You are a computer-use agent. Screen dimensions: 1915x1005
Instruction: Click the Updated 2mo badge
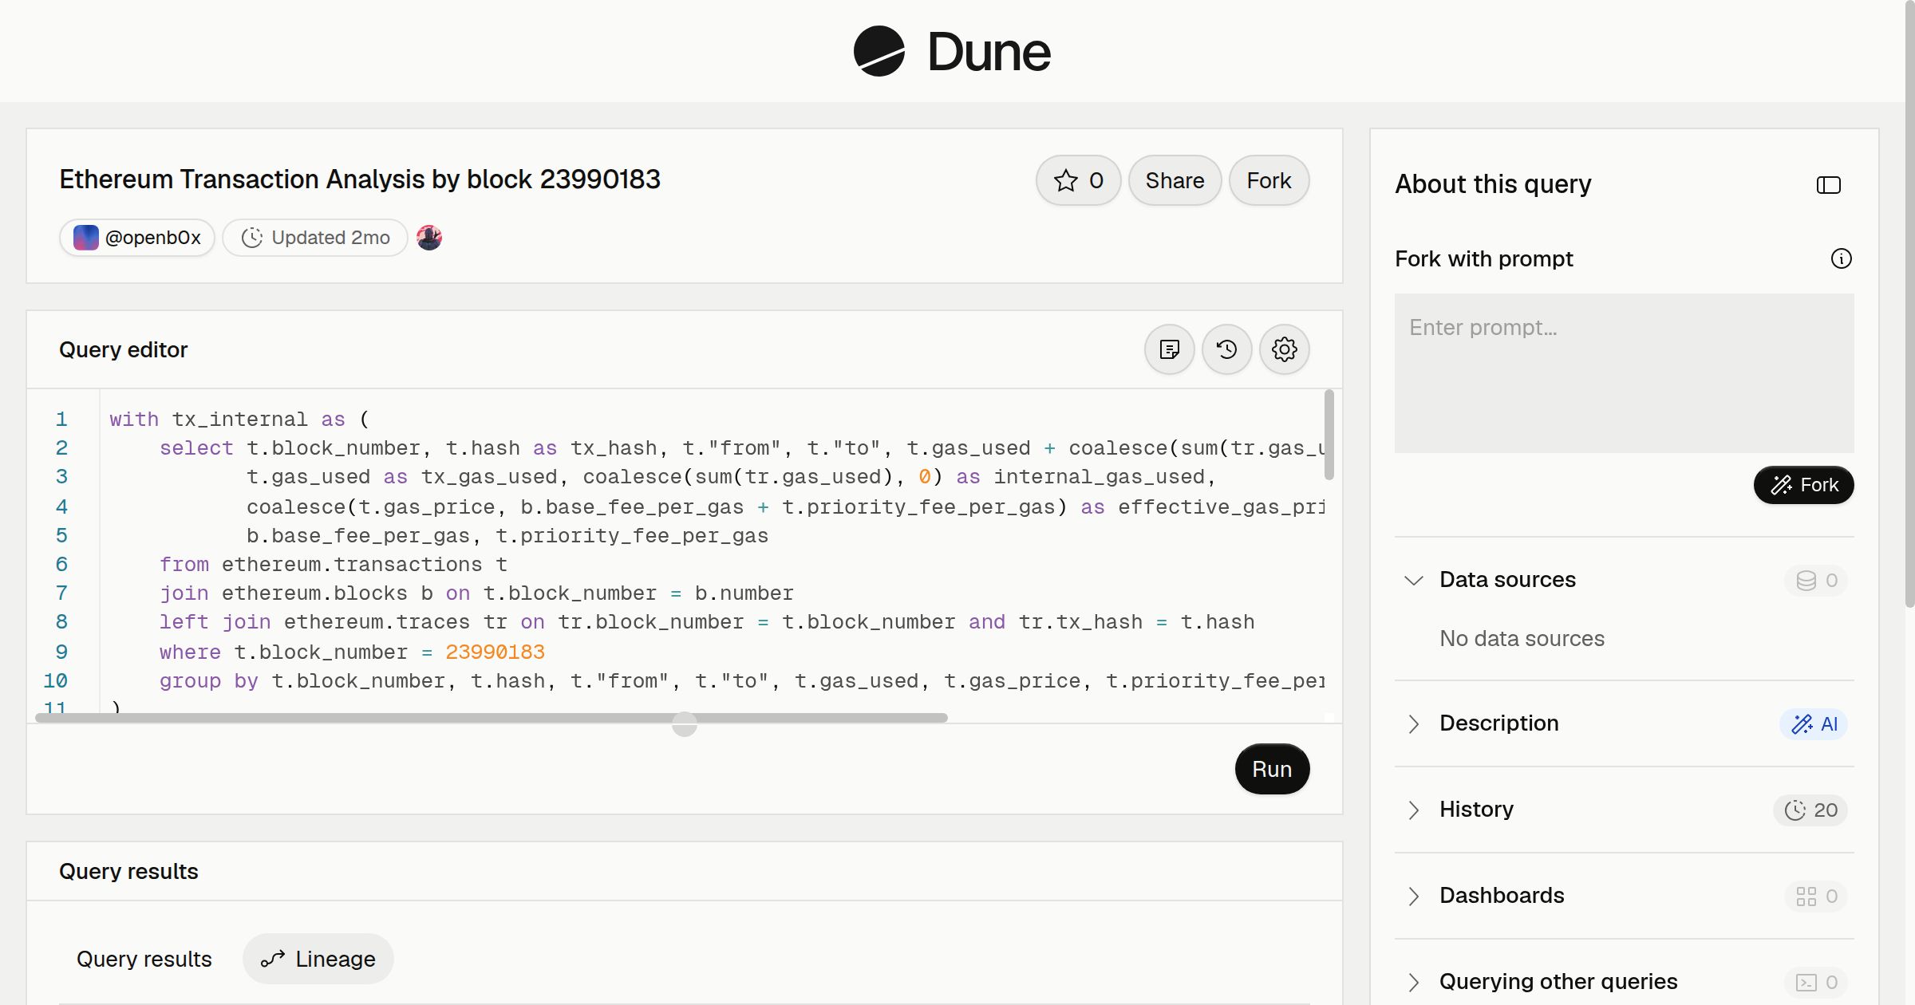(x=315, y=238)
